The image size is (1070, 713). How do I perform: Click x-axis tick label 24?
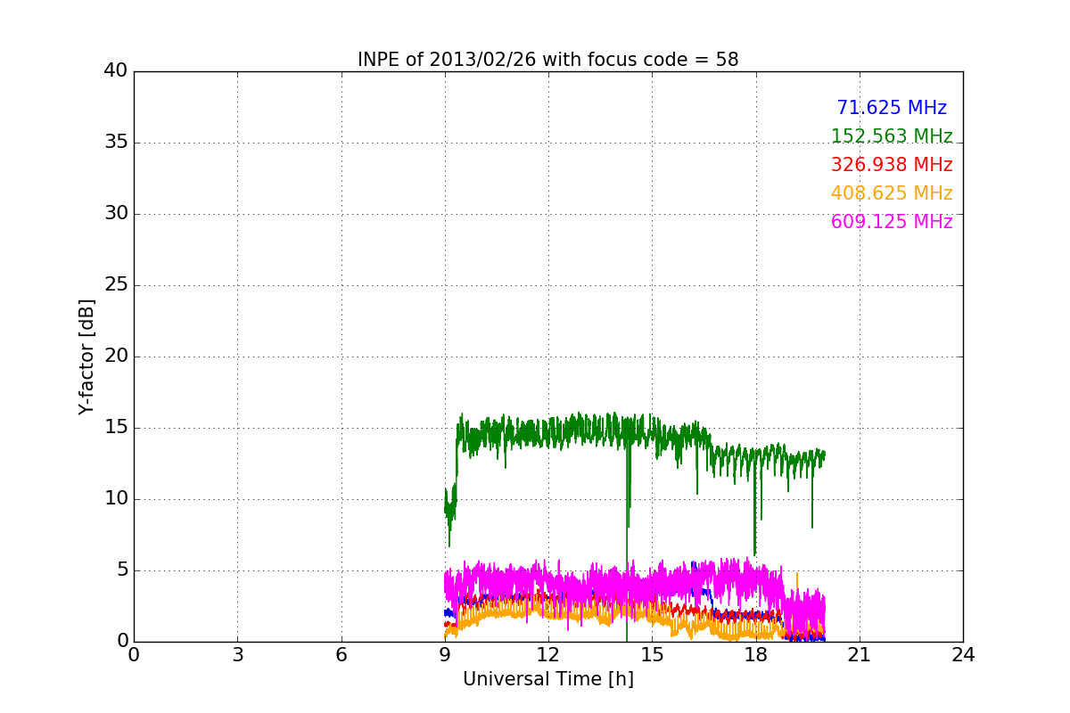click(963, 655)
